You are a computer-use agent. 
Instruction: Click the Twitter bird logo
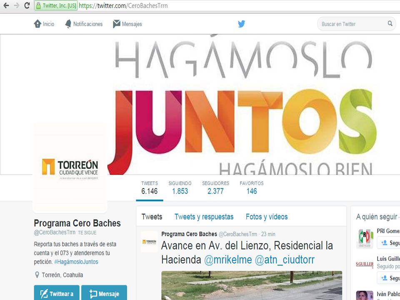[x=241, y=24]
